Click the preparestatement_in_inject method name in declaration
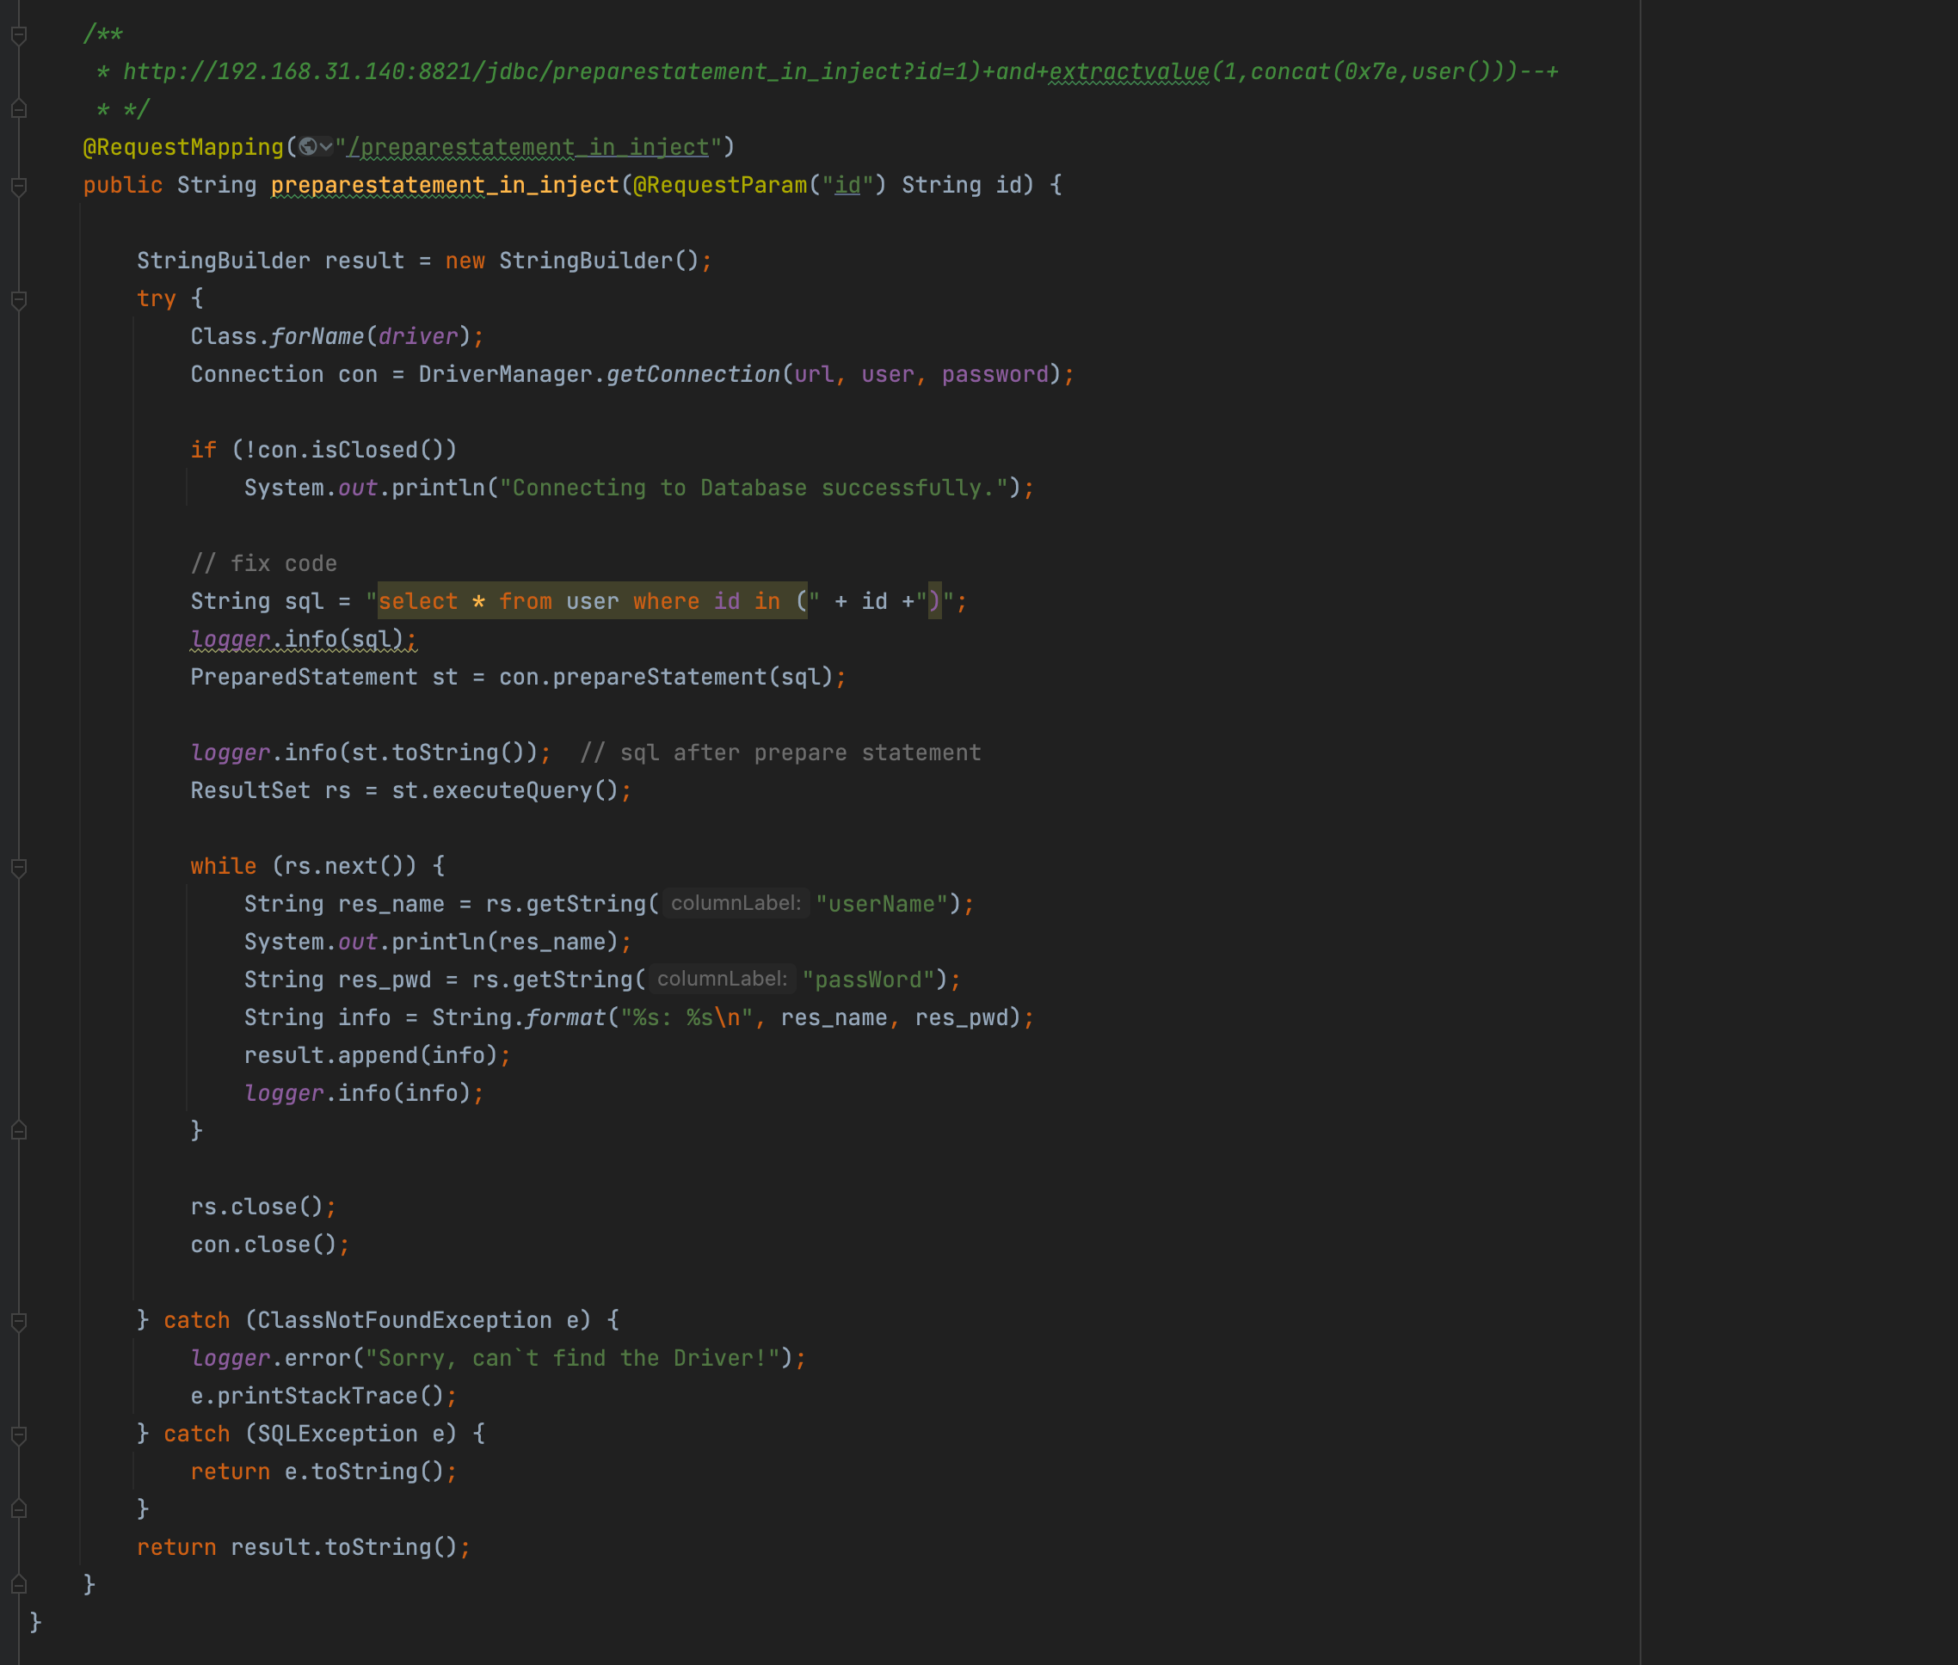1958x1665 pixels. [x=445, y=186]
